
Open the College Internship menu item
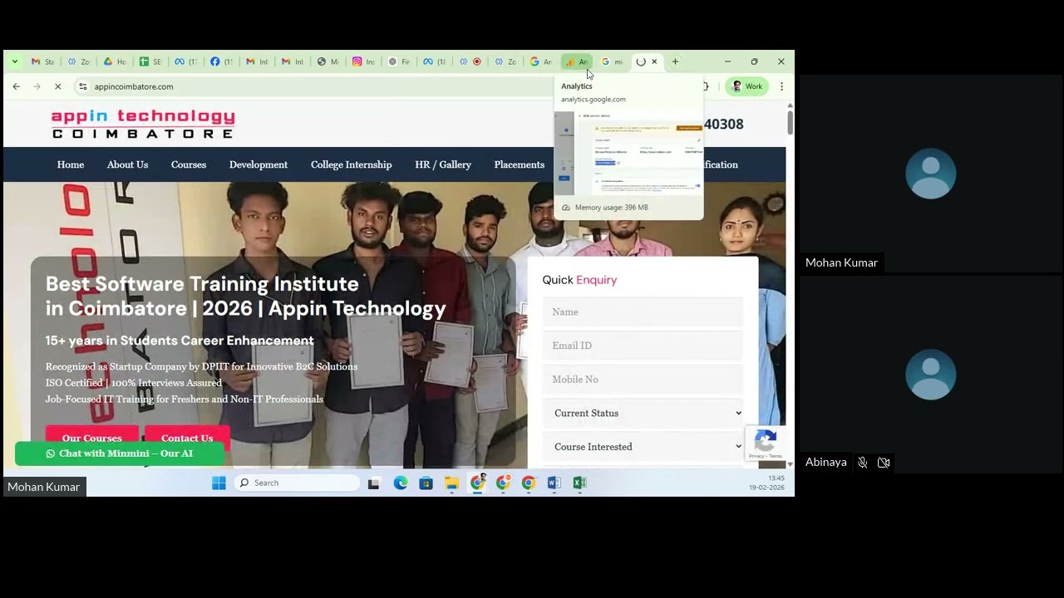351,164
